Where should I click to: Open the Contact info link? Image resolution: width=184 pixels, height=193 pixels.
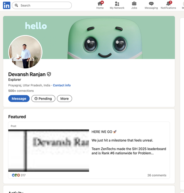[62, 85]
